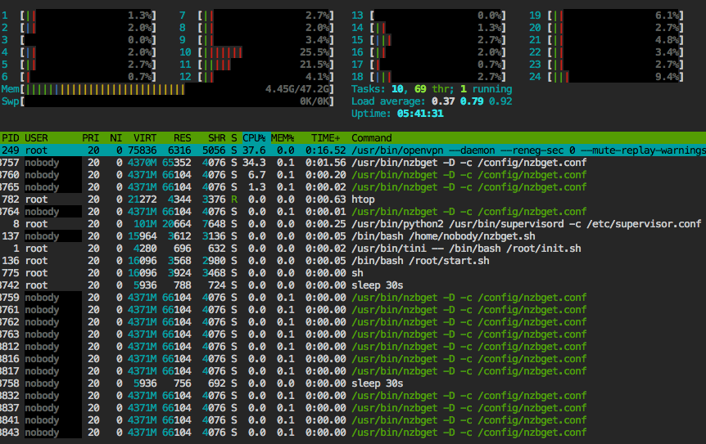Image resolution: width=706 pixels, height=444 pixels.
Task: Select the /bin/bash /root/start.sh row
Action: [x=353, y=261]
